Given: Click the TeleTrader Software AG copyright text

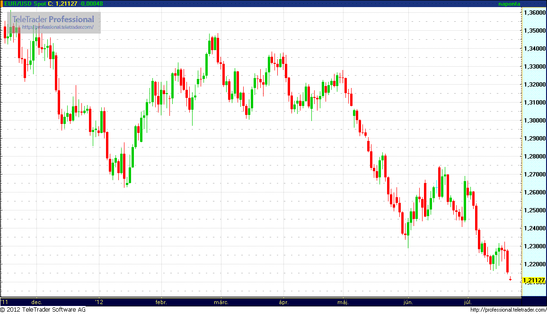Looking at the screenshot, I should point(43,310).
